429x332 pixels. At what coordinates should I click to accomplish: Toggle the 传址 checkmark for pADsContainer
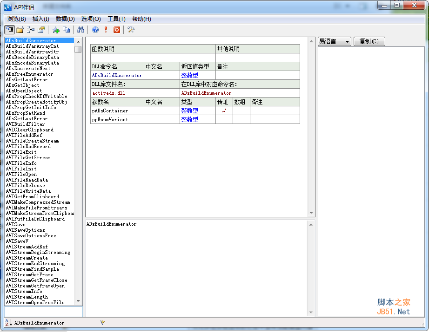tap(224, 111)
